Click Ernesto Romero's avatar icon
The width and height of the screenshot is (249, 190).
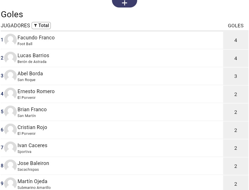pyautogui.click(x=10, y=94)
